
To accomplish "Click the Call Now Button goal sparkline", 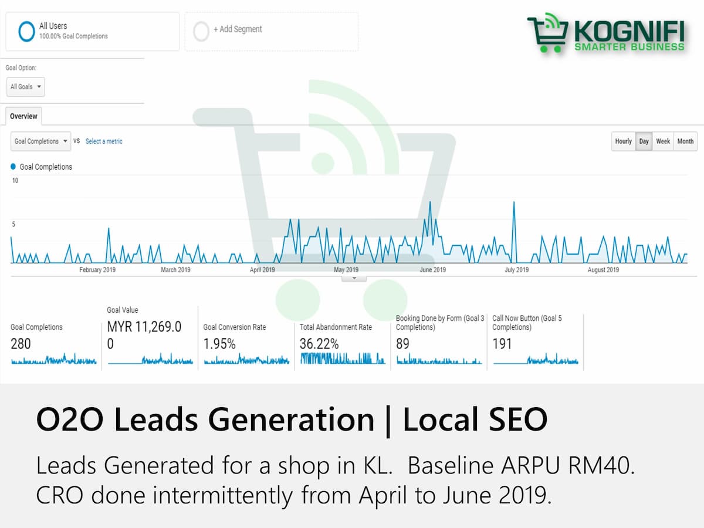I will tap(536, 360).
